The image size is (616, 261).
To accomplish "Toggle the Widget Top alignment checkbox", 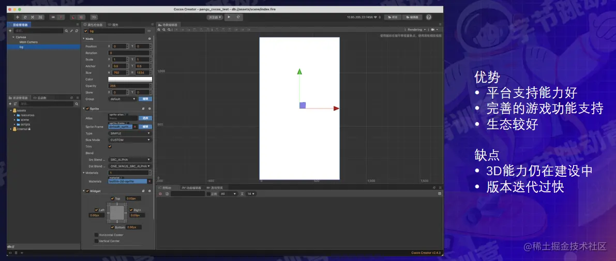I will 112,198.
